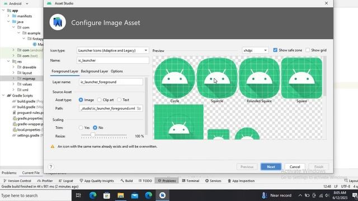Select Image asset type
Viewport: 358px width, 201px height.
81,100
